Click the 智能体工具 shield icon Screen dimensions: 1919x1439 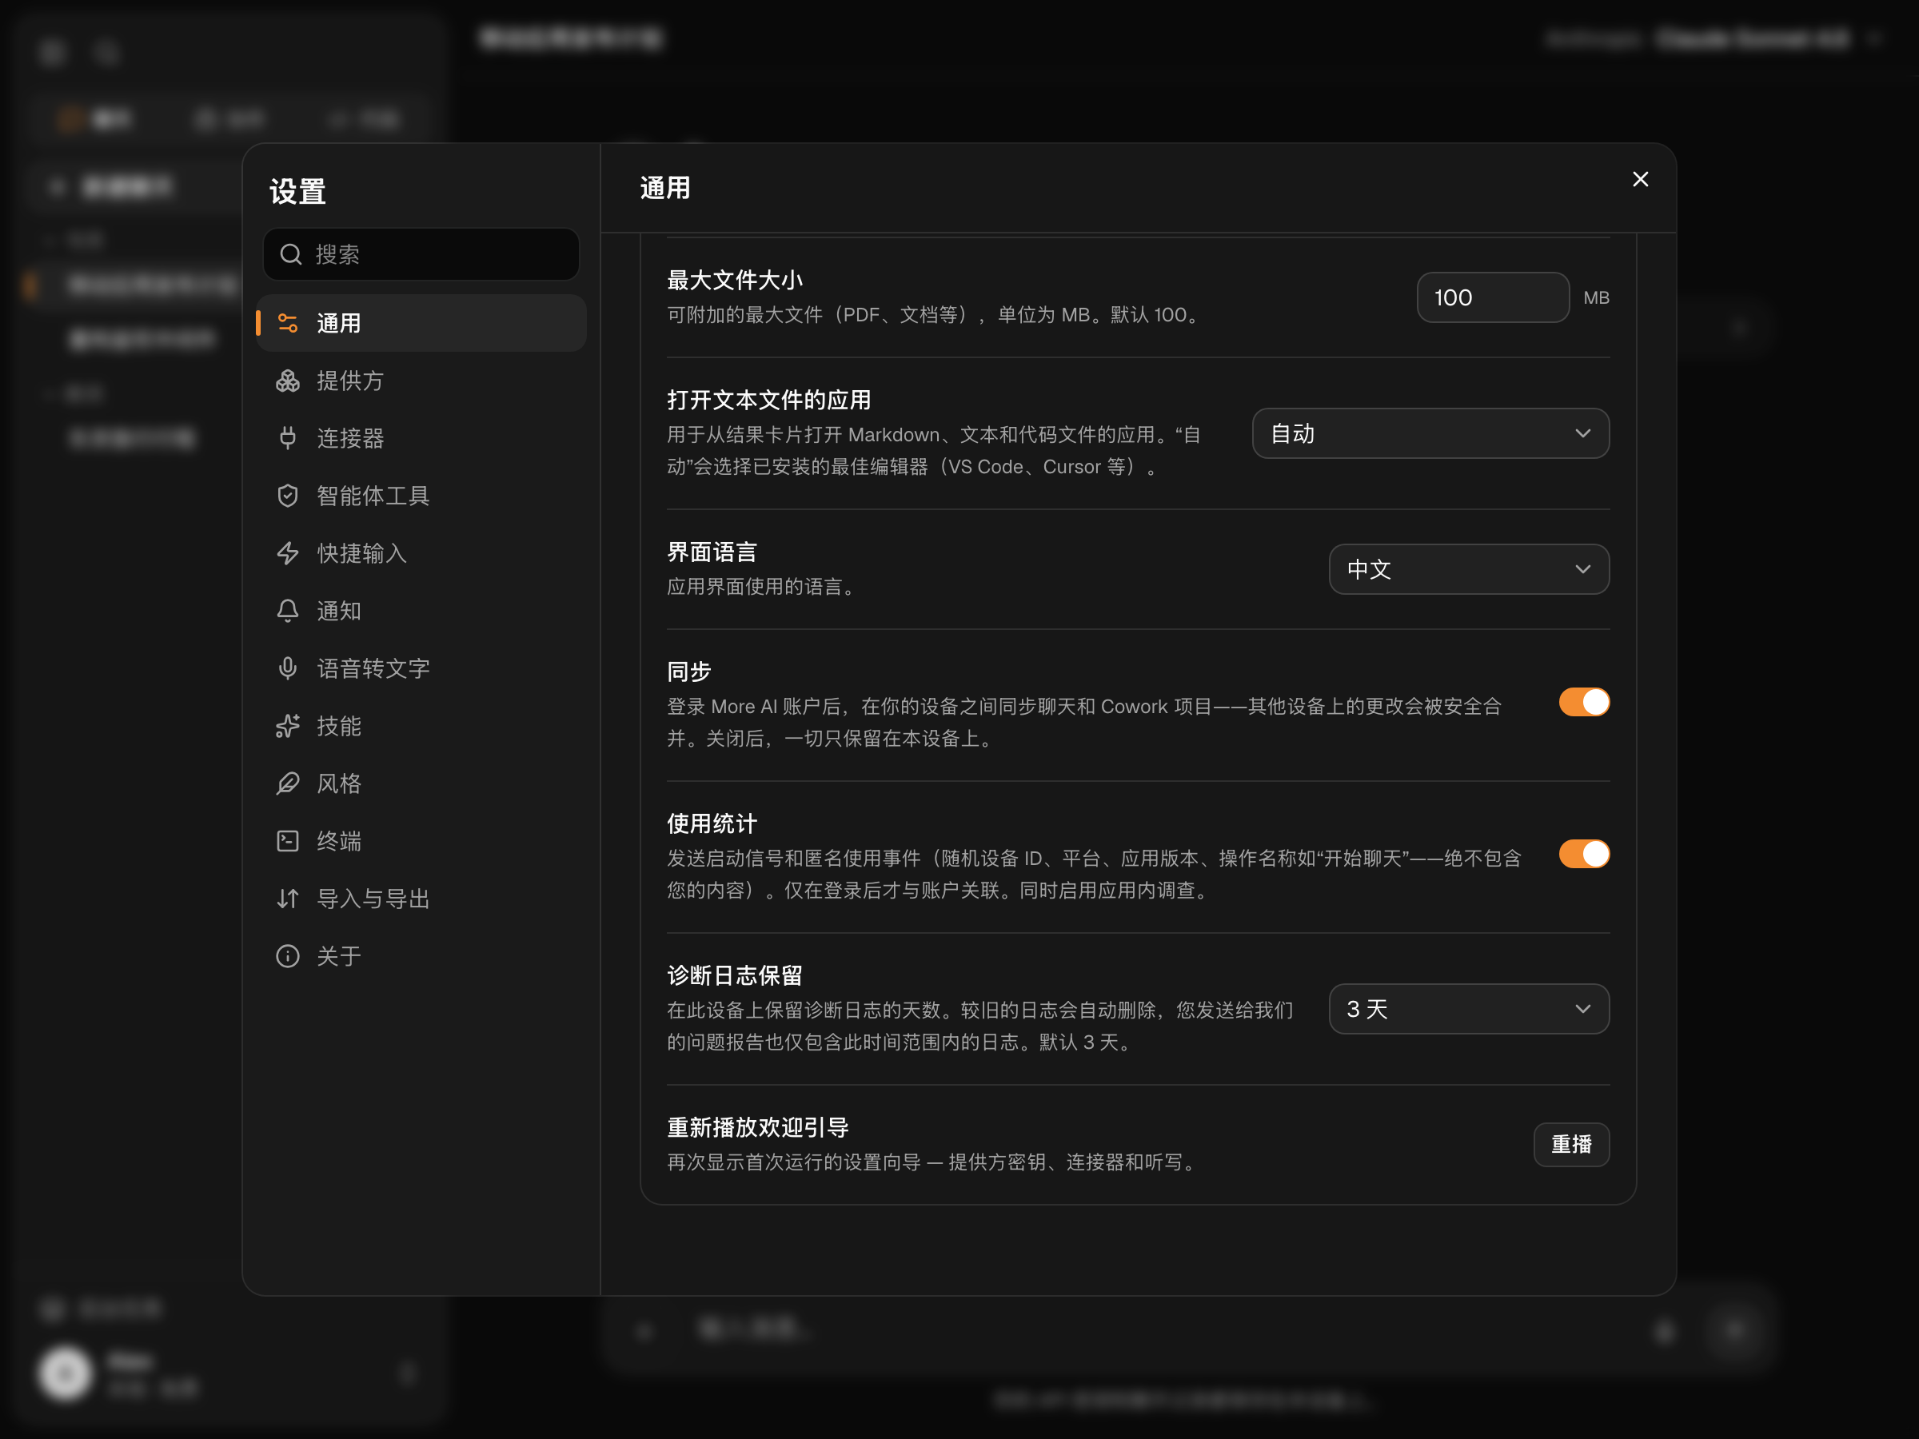pyautogui.click(x=288, y=496)
